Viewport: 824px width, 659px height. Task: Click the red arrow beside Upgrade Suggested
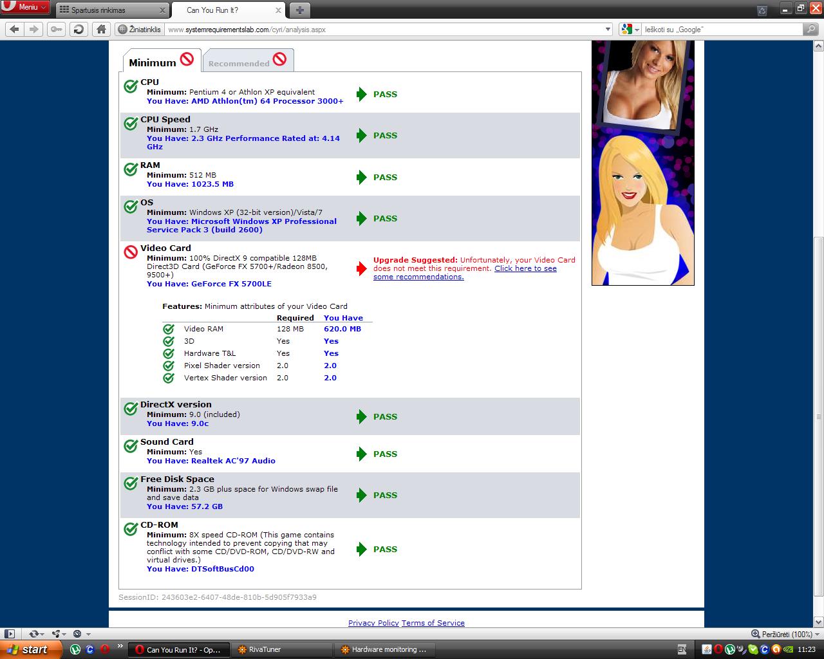[x=361, y=268]
